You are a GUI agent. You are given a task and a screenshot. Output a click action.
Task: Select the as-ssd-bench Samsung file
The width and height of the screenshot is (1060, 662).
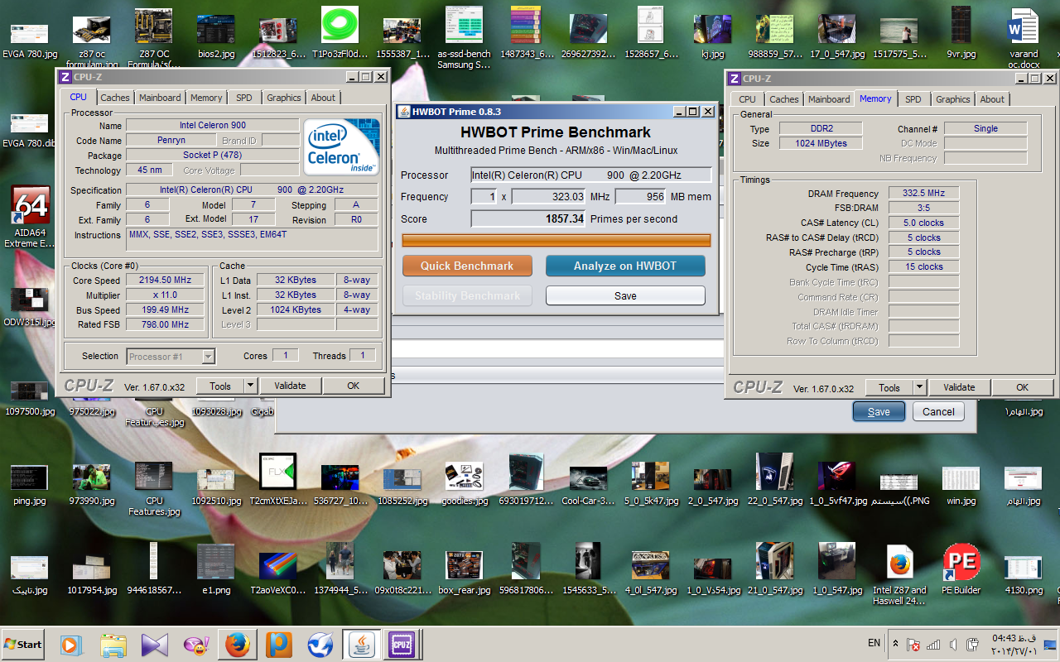point(464,37)
